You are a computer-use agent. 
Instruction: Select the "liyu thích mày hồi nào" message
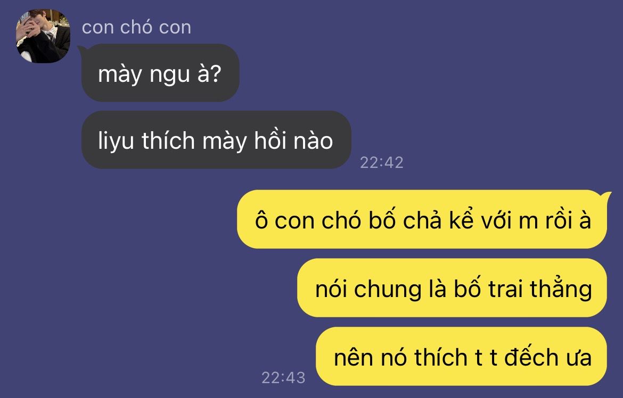tap(216, 140)
